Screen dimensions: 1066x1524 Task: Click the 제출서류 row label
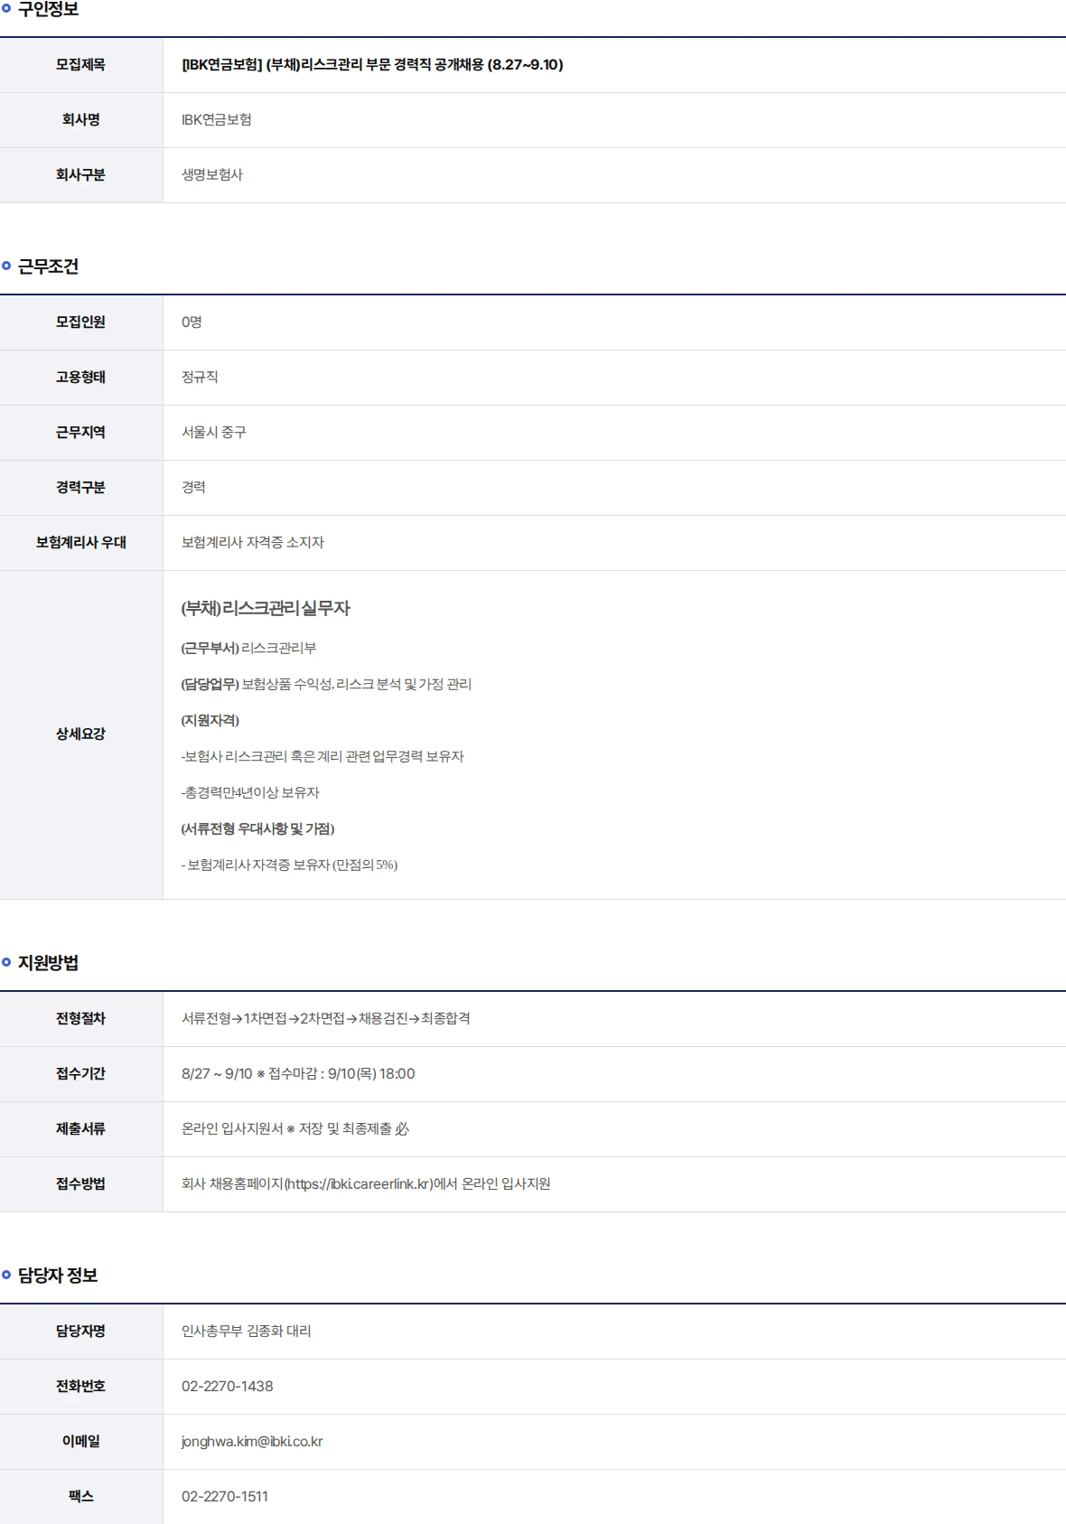(80, 1129)
